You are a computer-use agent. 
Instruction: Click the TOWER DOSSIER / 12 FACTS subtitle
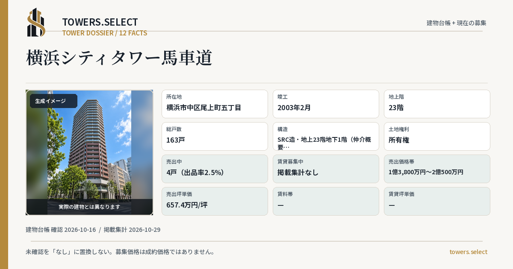pyautogui.click(x=105, y=33)
